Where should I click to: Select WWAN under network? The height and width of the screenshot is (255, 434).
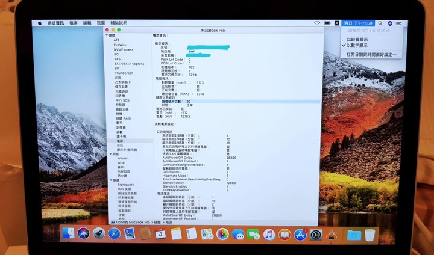pos(122,159)
